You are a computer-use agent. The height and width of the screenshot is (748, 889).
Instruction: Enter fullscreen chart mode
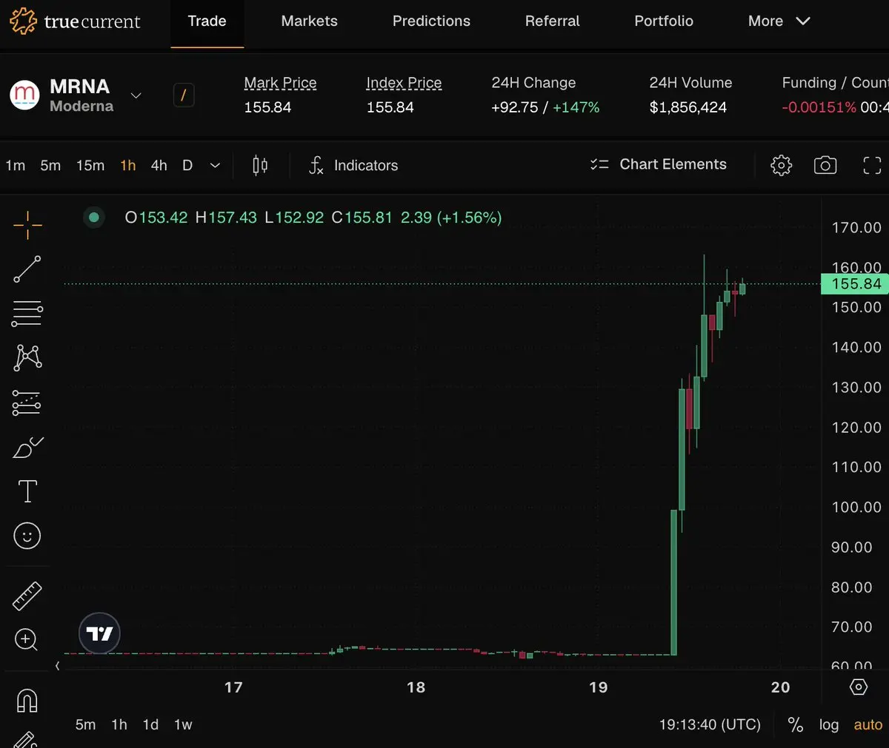point(872,165)
